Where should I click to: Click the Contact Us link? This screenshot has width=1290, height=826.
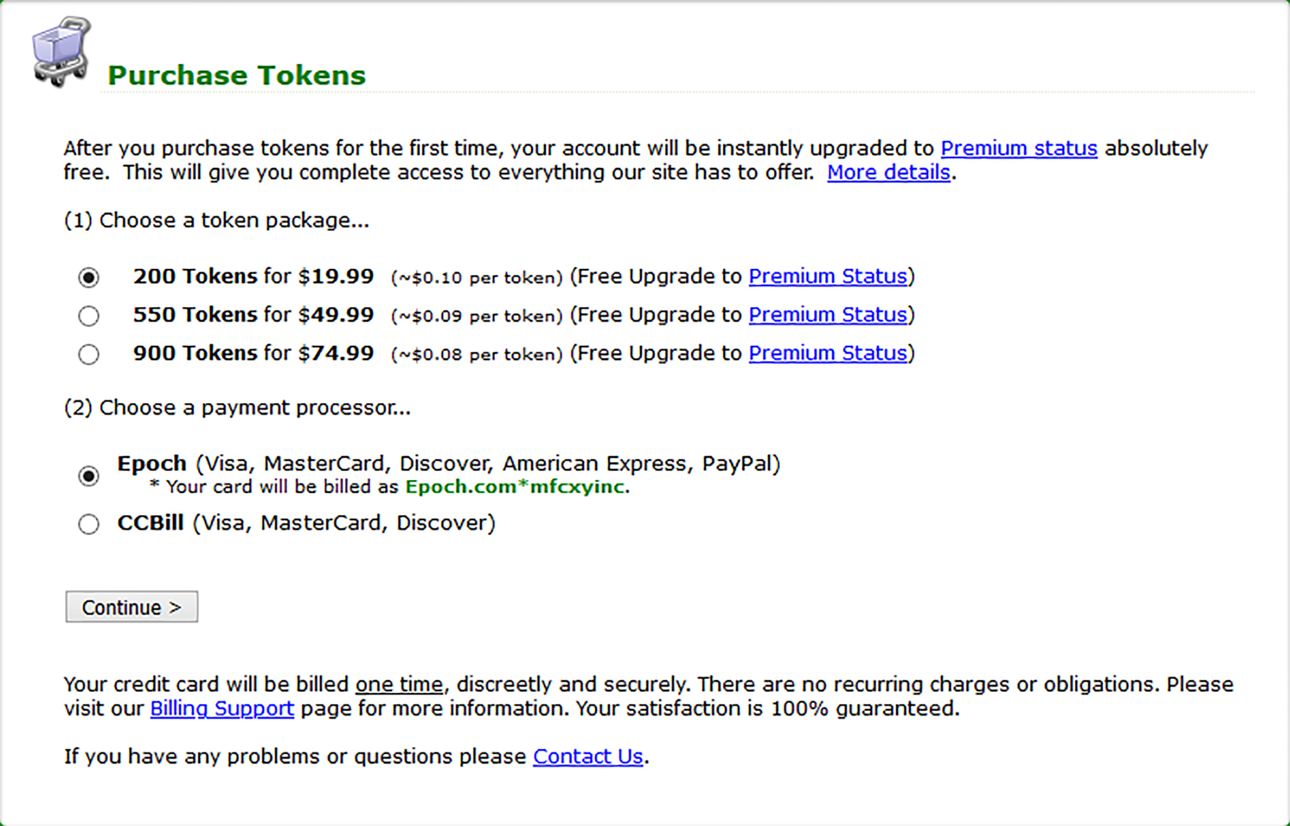pyautogui.click(x=588, y=756)
